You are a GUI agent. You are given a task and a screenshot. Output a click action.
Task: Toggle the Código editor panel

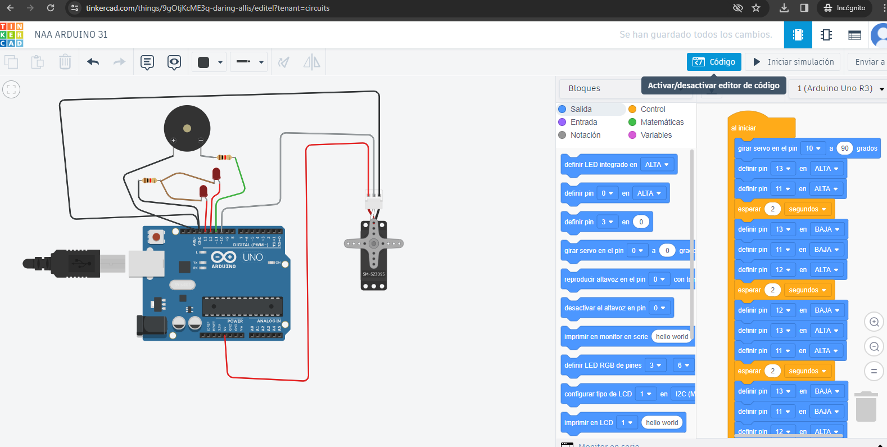714,62
